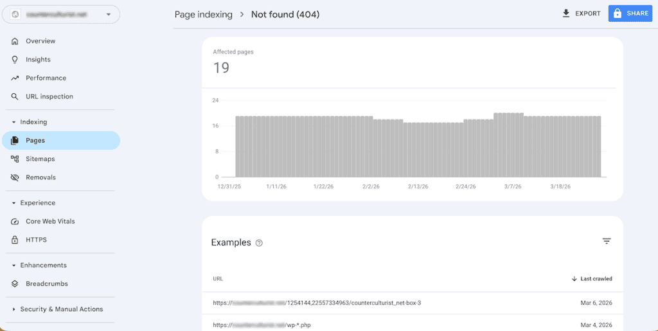Click the Pages document icon
This screenshot has width=658, height=331.
point(15,141)
